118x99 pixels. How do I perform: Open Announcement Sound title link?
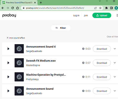tap(40, 89)
